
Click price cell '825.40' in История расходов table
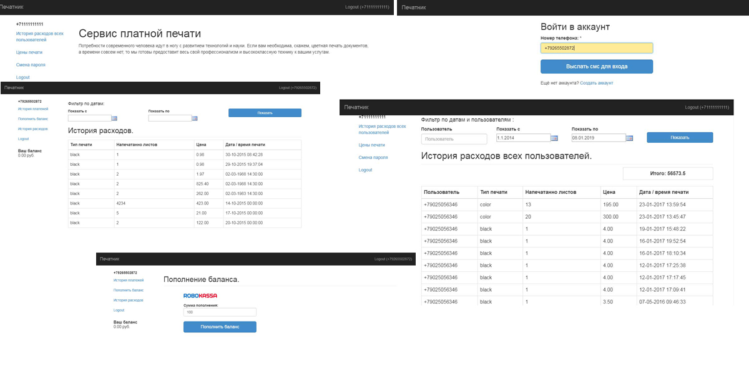[208, 184]
